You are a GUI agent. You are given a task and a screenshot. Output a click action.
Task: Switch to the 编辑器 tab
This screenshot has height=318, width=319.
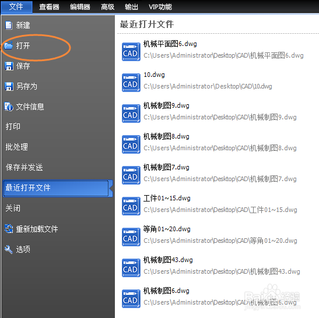pos(80,7)
